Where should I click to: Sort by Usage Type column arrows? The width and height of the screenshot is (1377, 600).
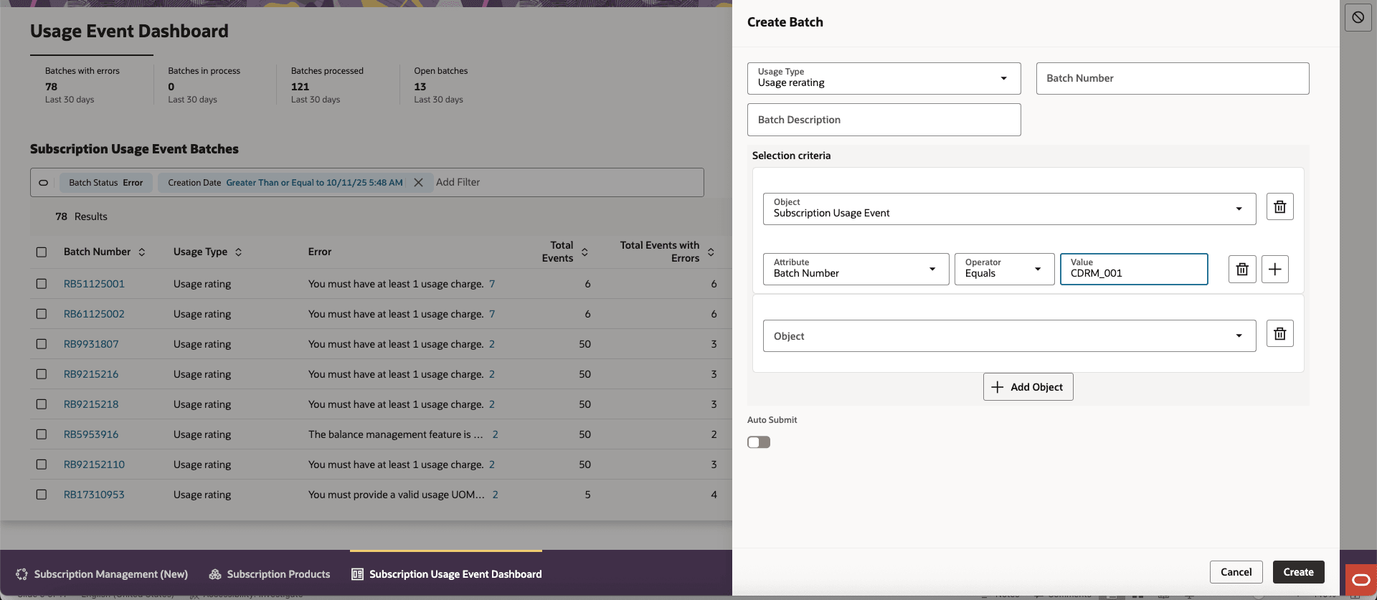coord(238,252)
